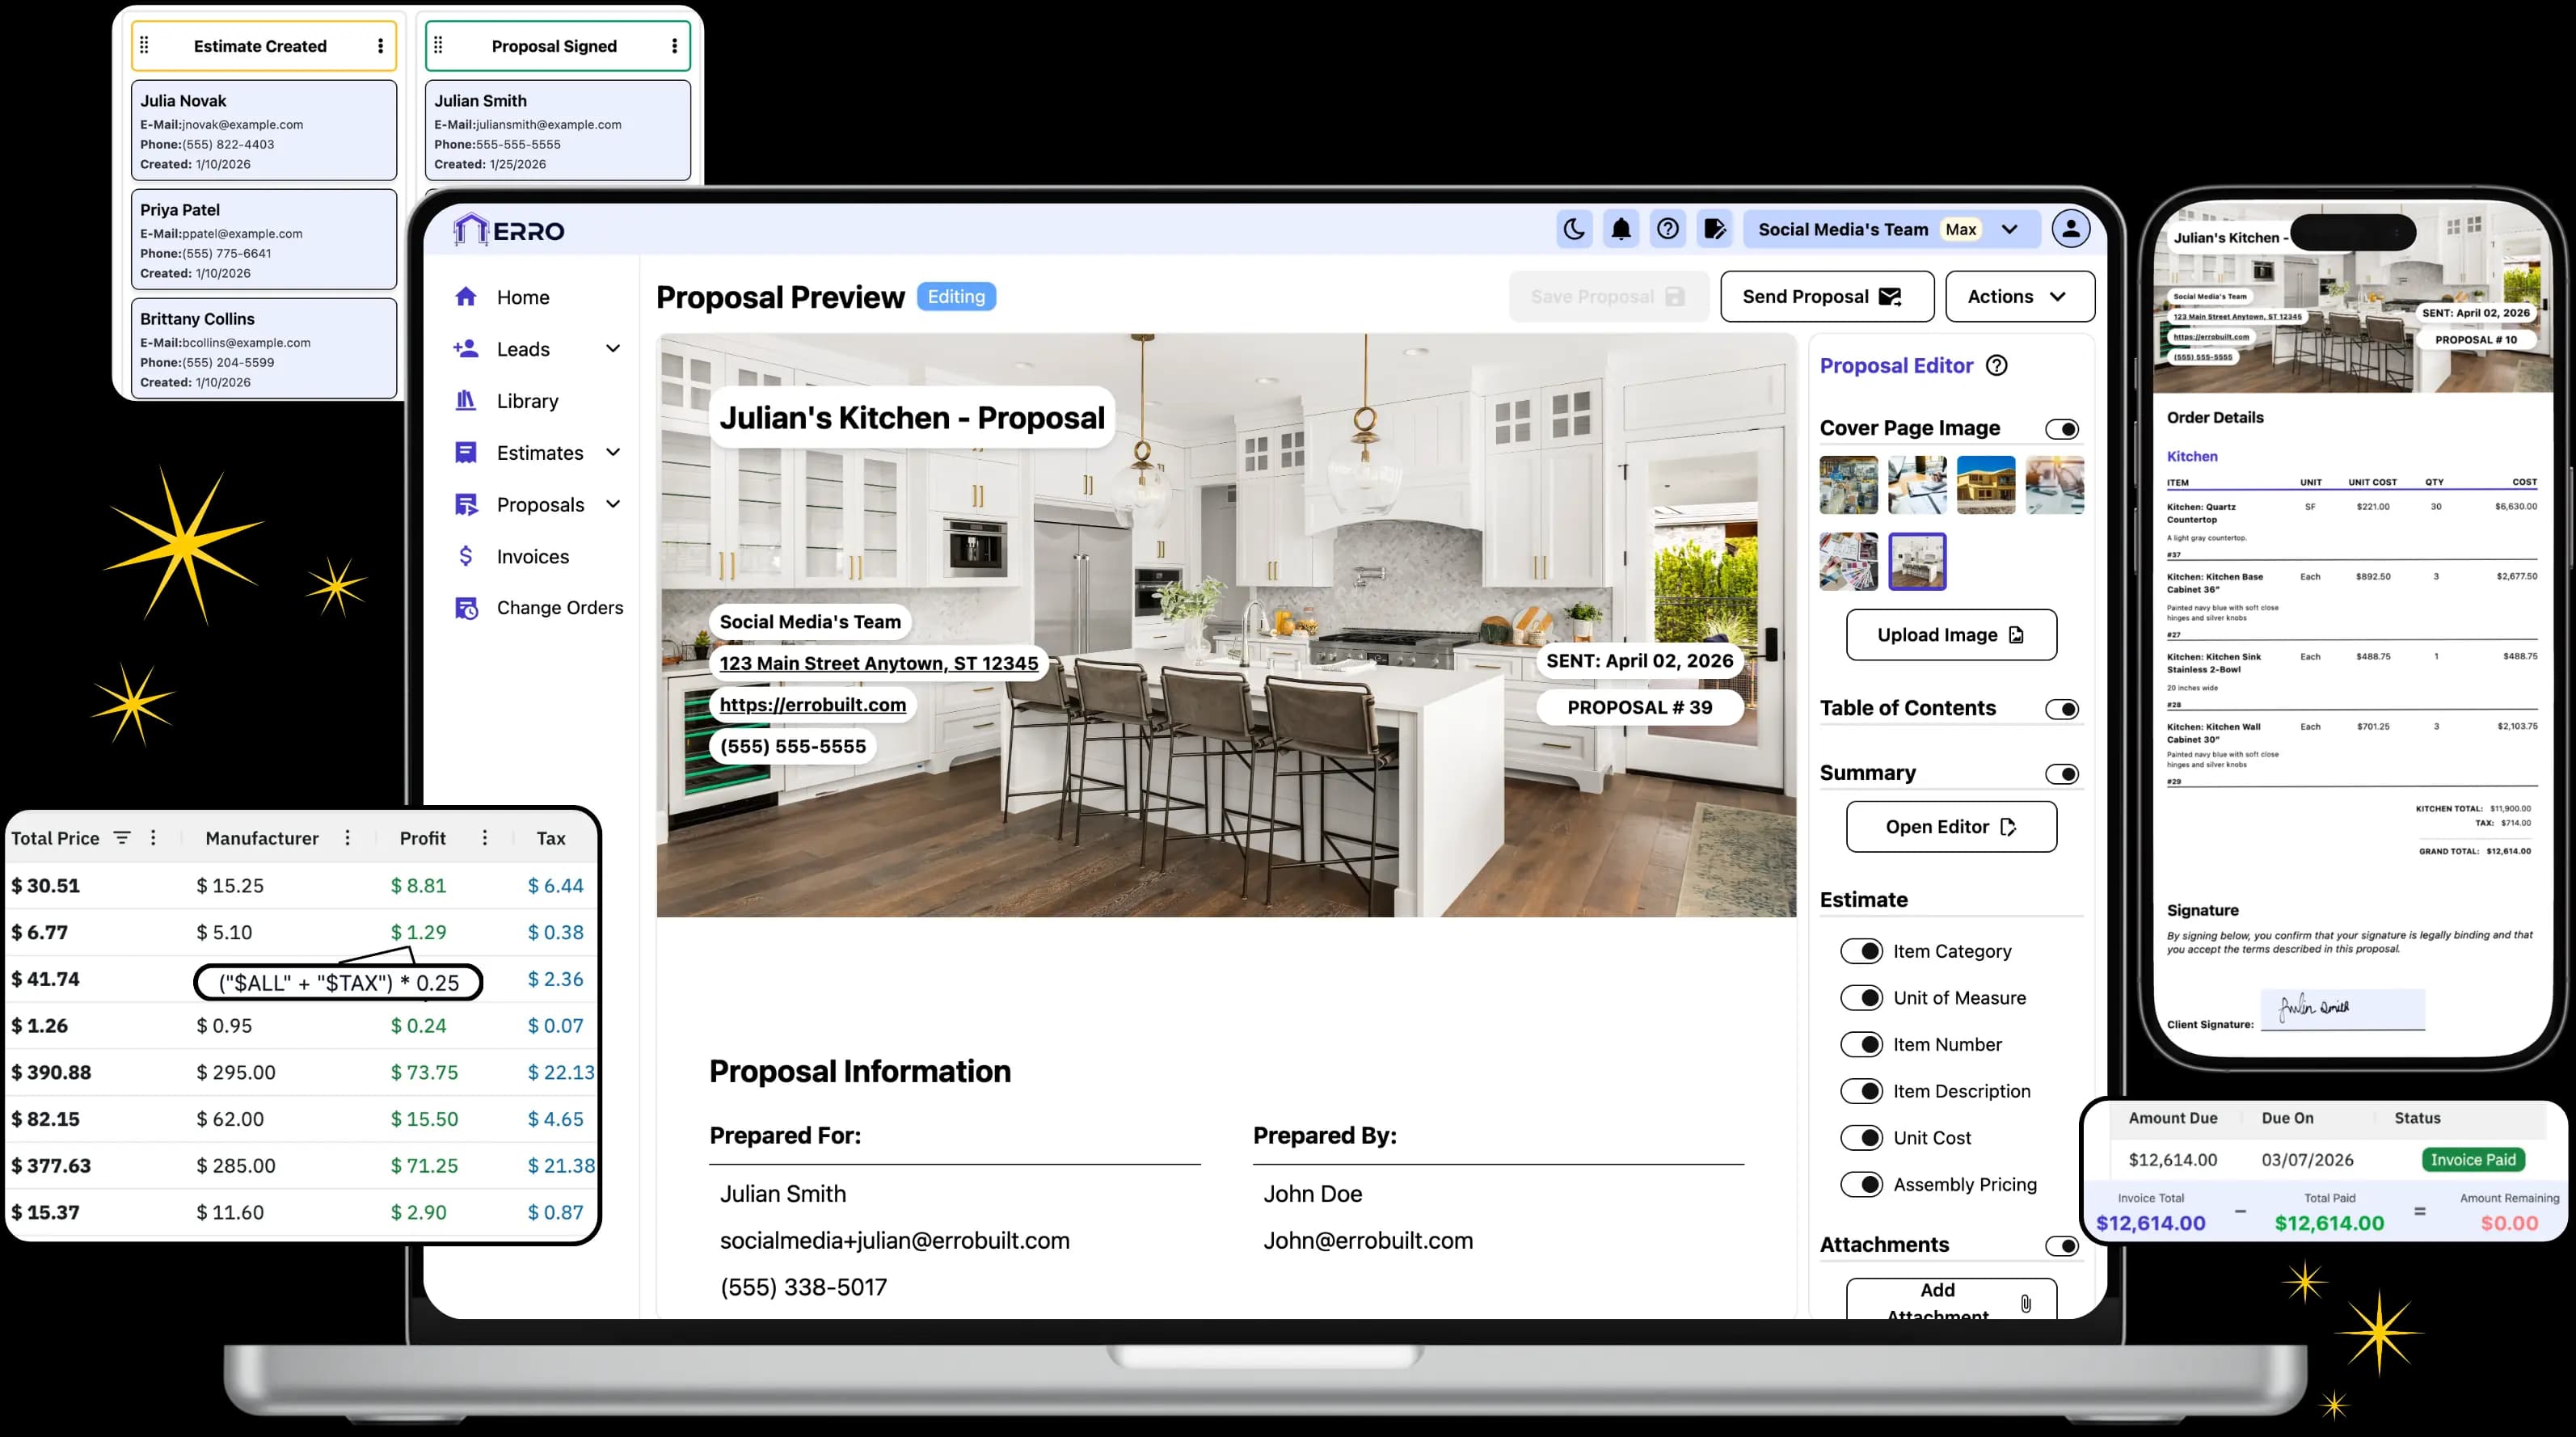2576x1437 pixels.
Task: Toggle dark mode moon icon
Action: [x=1574, y=229]
